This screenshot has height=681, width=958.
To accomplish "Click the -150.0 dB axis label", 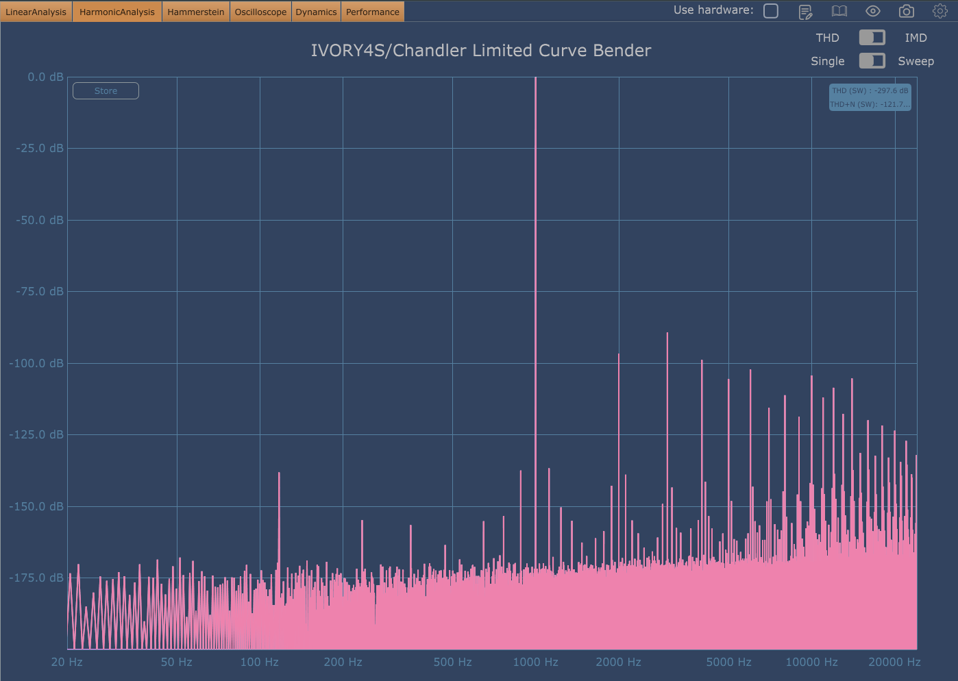I will (x=36, y=507).
